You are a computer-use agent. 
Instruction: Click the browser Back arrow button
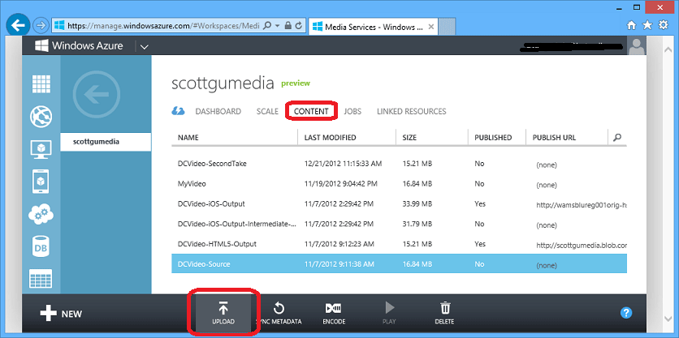point(18,26)
